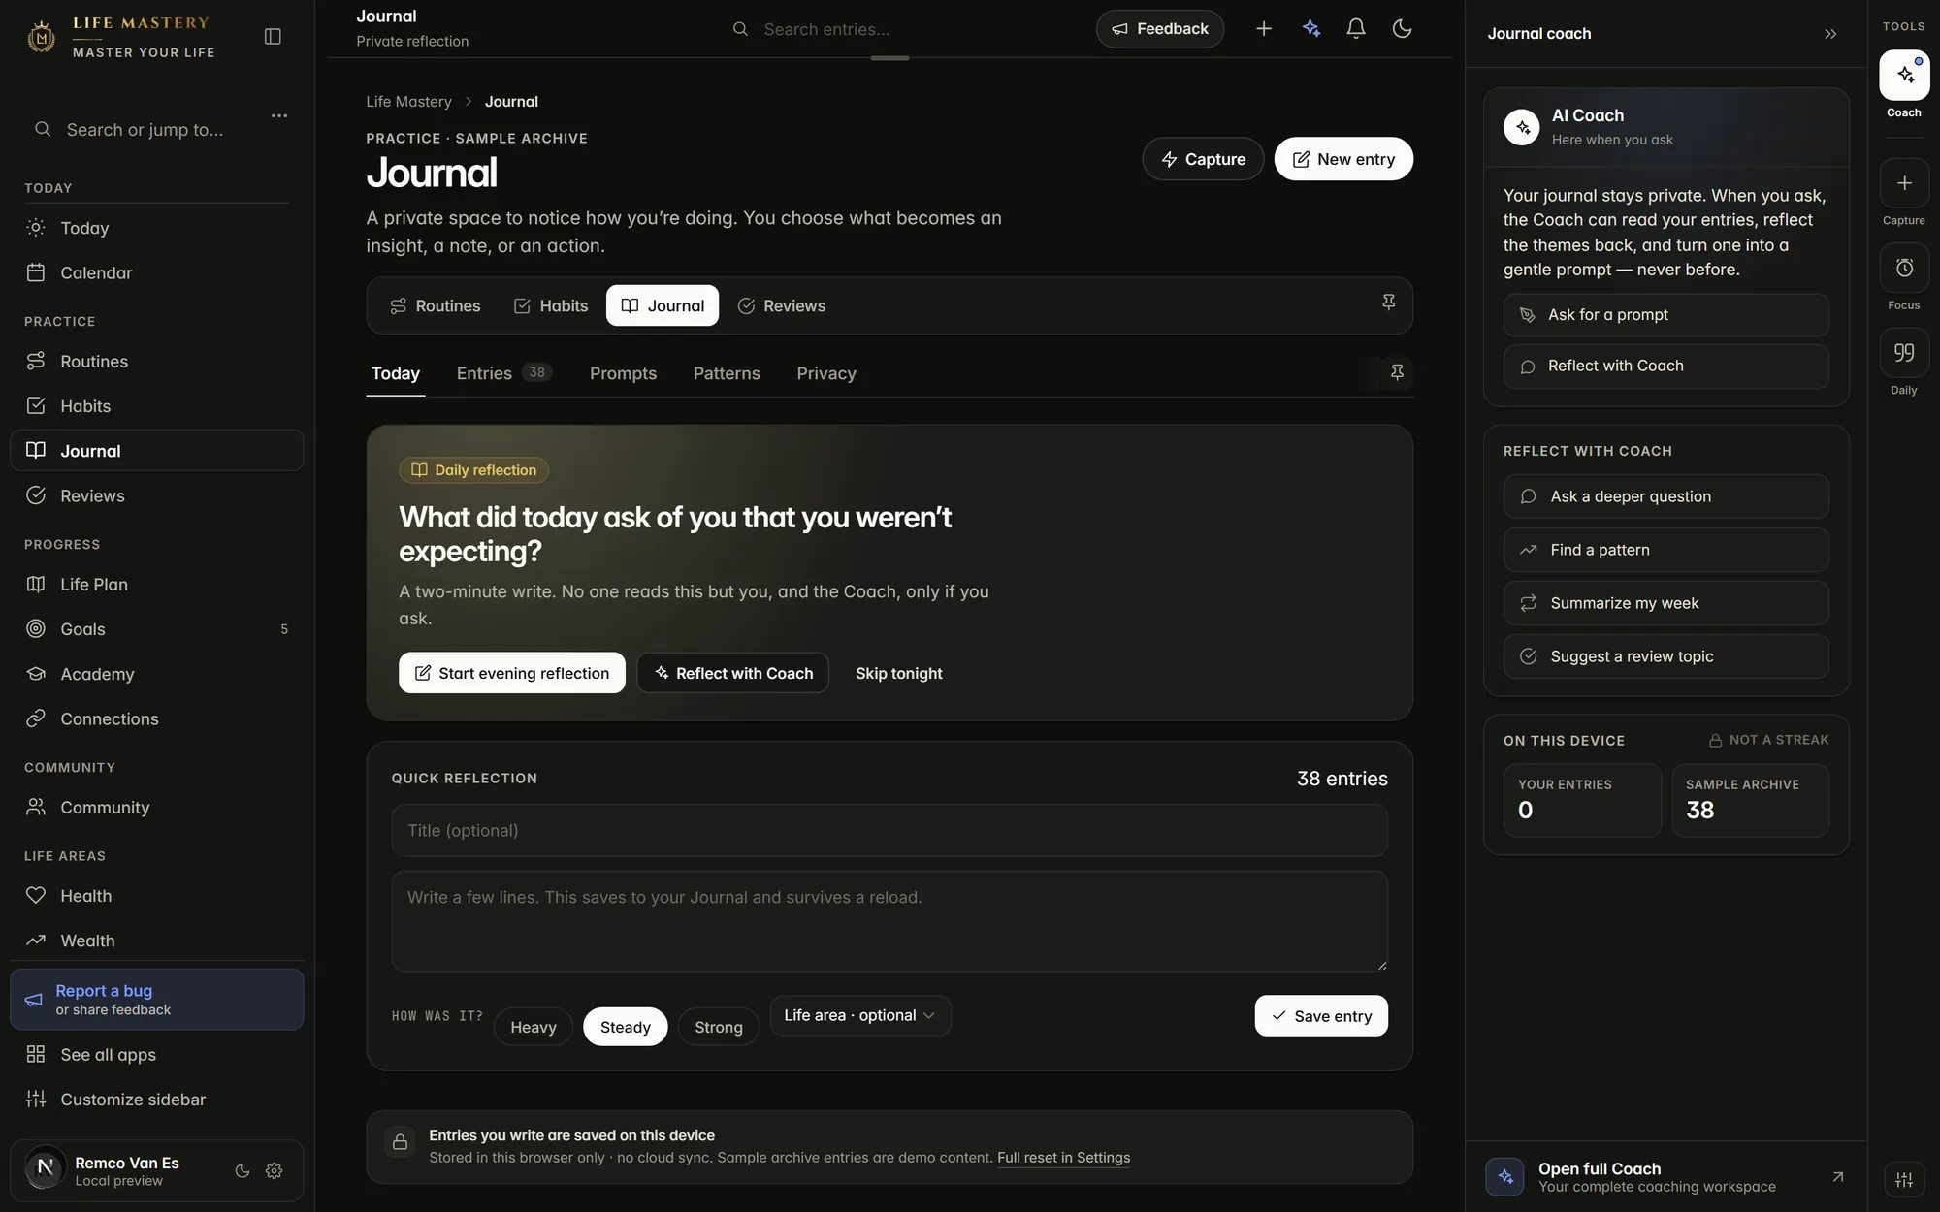Image resolution: width=1940 pixels, height=1212 pixels.
Task: Open the Capture tool in tools rail
Action: pyautogui.click(x=1904, y=184)
